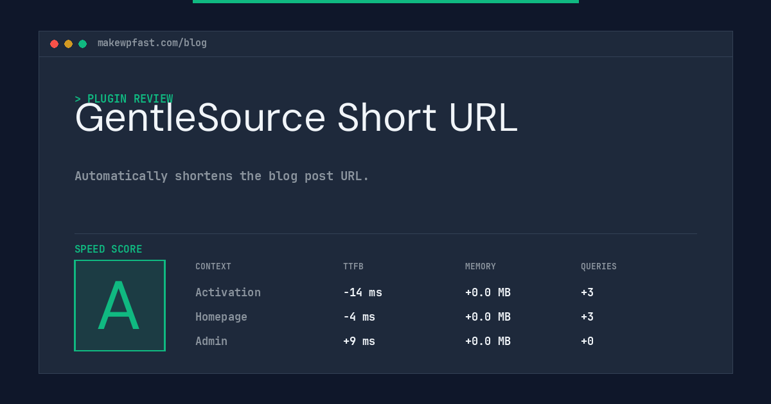
Task: Select the Activation row label
Action: (x=228, y=292)
